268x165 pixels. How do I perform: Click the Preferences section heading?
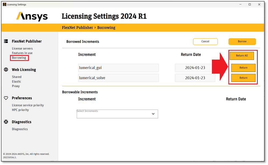(22, 98)
